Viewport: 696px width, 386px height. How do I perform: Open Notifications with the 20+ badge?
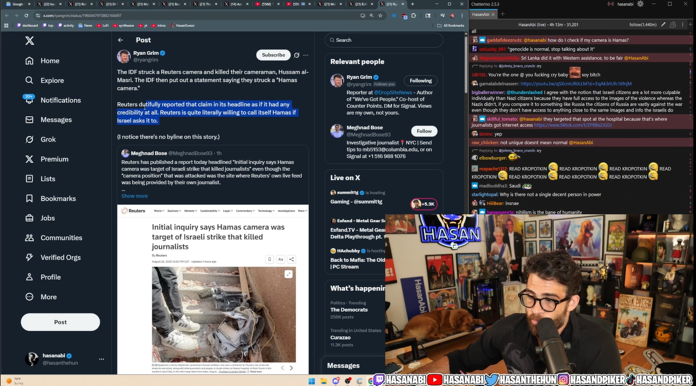(53, 100)
